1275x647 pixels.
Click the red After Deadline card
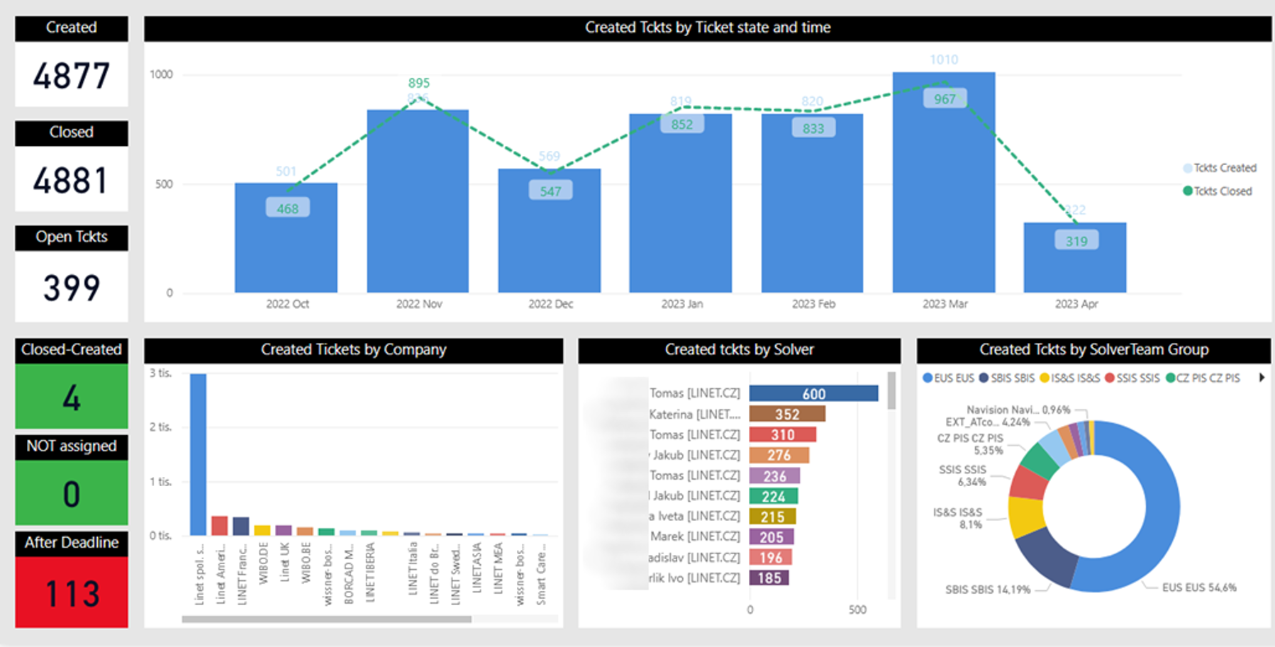click(x=72, y=592)
